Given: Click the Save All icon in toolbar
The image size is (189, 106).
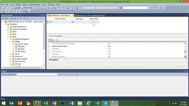Looking at the screenshot, I should [x=19, y=8].
